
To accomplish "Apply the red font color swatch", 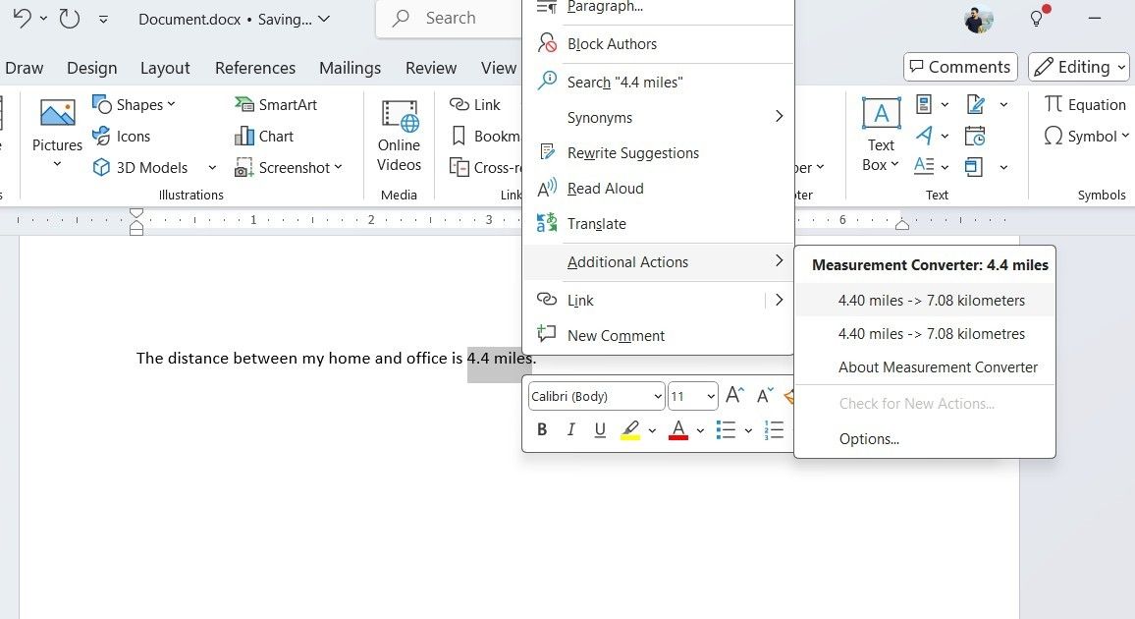I will pos(677,430).
